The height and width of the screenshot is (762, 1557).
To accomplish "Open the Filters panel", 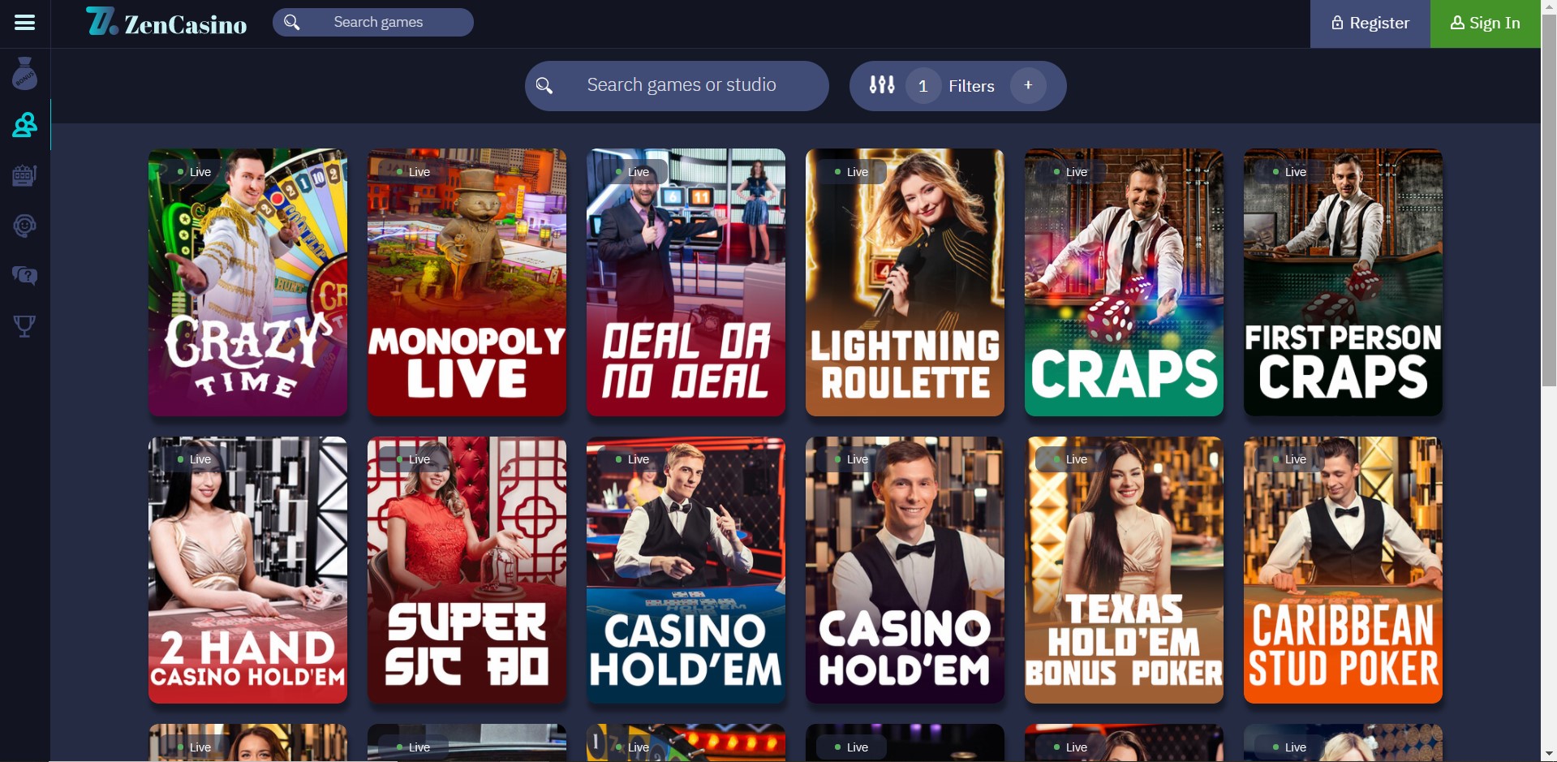I will click(971, 86).
